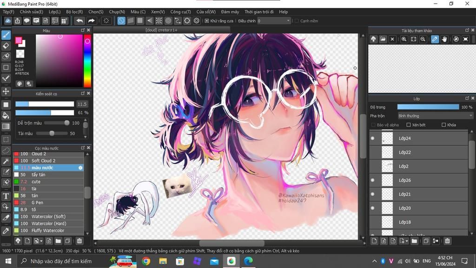Select the Eraser tool
Image resolution: width=476 pixels, height=268 pixels.
[6, 46]
